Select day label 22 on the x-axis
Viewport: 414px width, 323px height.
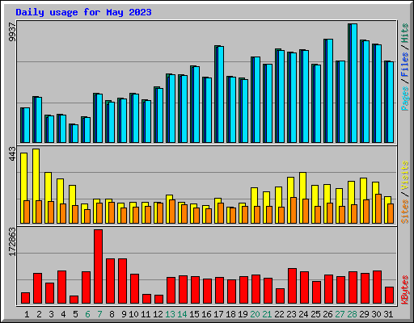tap(279, 314)
